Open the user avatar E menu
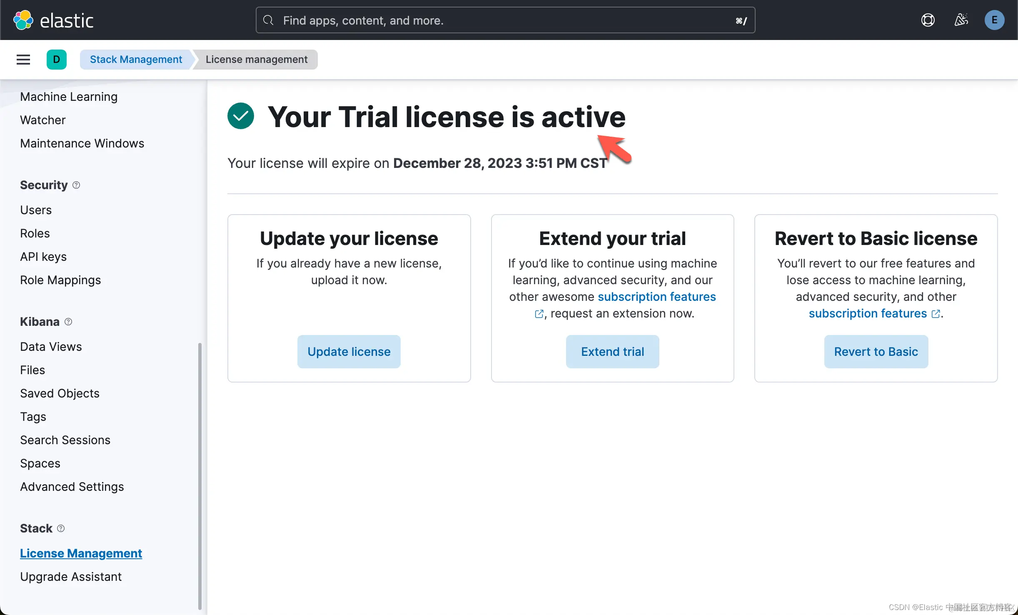Image resolution: width=1018 pixels, height=615 pixels. (x=994, y=20)
